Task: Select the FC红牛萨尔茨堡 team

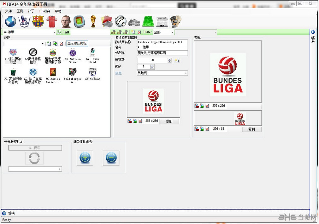Action: click(13, 56)
